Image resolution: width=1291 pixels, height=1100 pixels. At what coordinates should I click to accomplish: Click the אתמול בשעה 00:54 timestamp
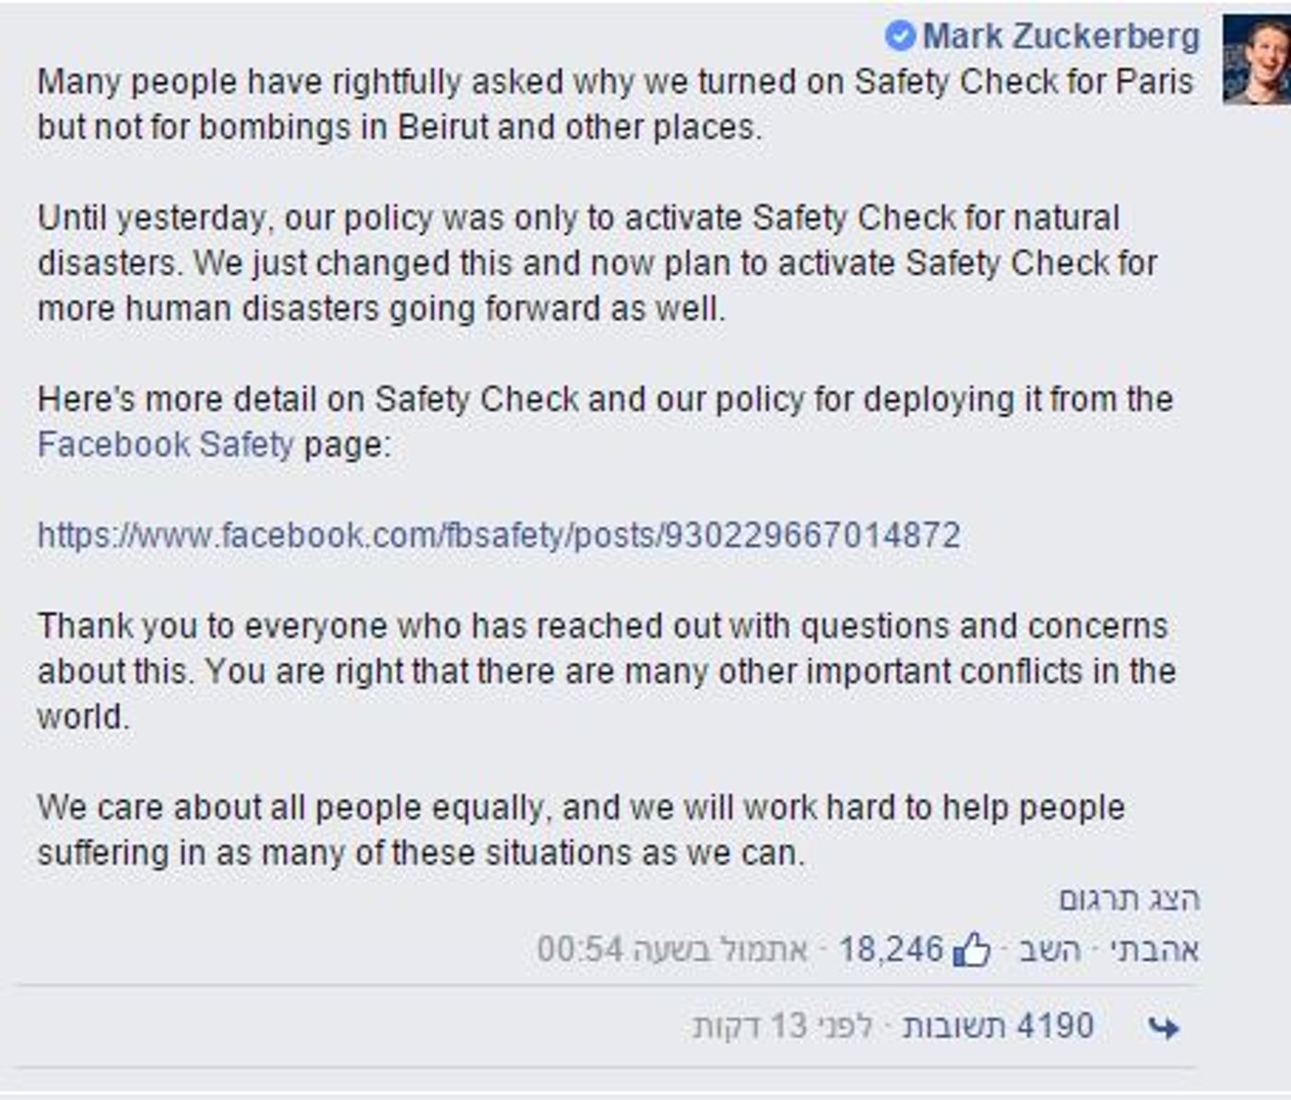[672, 949]
